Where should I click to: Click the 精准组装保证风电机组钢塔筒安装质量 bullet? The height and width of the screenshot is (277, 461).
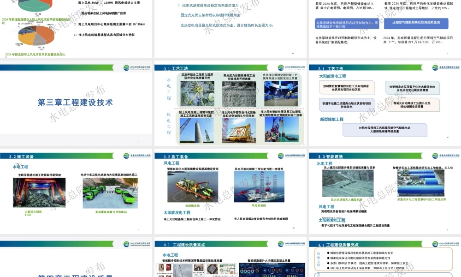pos(360,258)
